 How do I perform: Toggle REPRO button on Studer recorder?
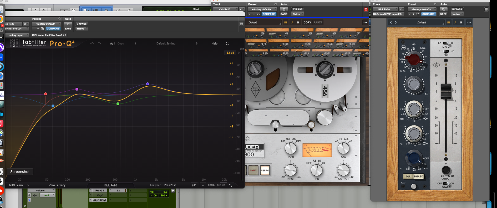[265, 171]
